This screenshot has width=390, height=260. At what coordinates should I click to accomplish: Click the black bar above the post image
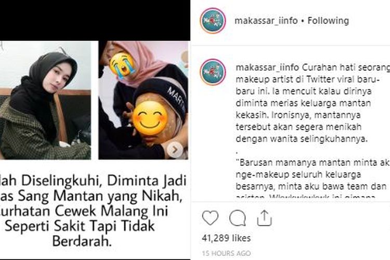(95, 20)
